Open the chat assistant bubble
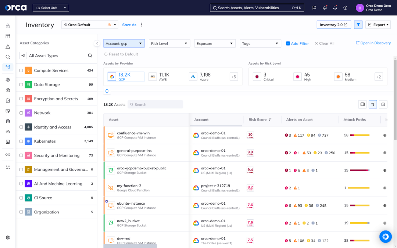The width and height of the screenshot is (397, 248). coord(385,237)
